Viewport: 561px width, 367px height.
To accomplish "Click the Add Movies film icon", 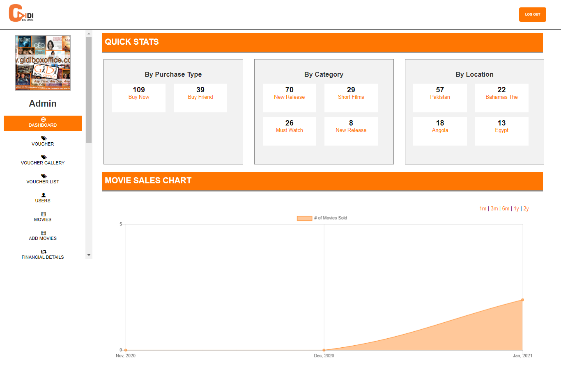I will pos(44,233).
